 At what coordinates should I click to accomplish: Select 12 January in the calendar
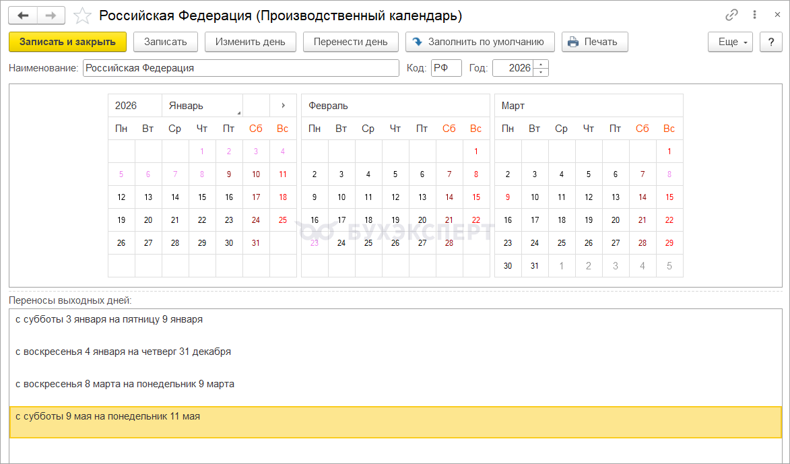click(121, 197)
